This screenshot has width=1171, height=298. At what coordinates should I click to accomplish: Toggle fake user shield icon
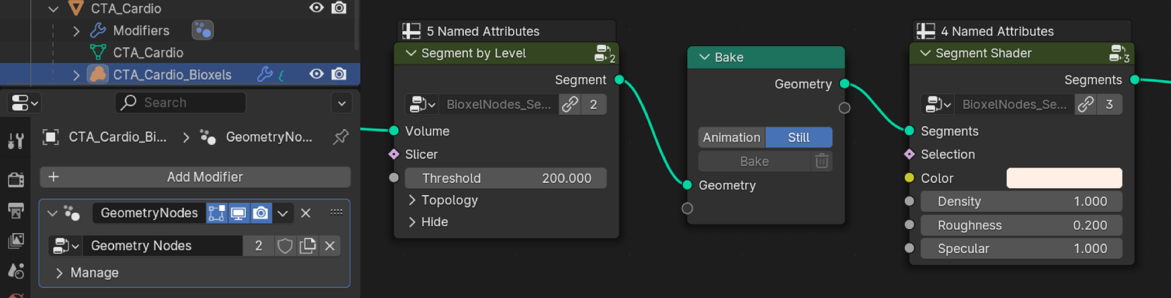(285, 246)
